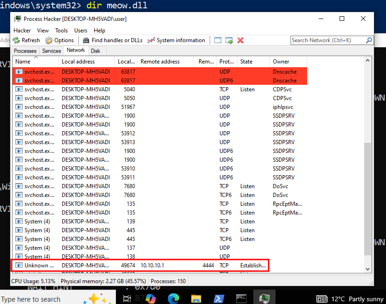Open the Hacker menu

[x=22, y=31]
